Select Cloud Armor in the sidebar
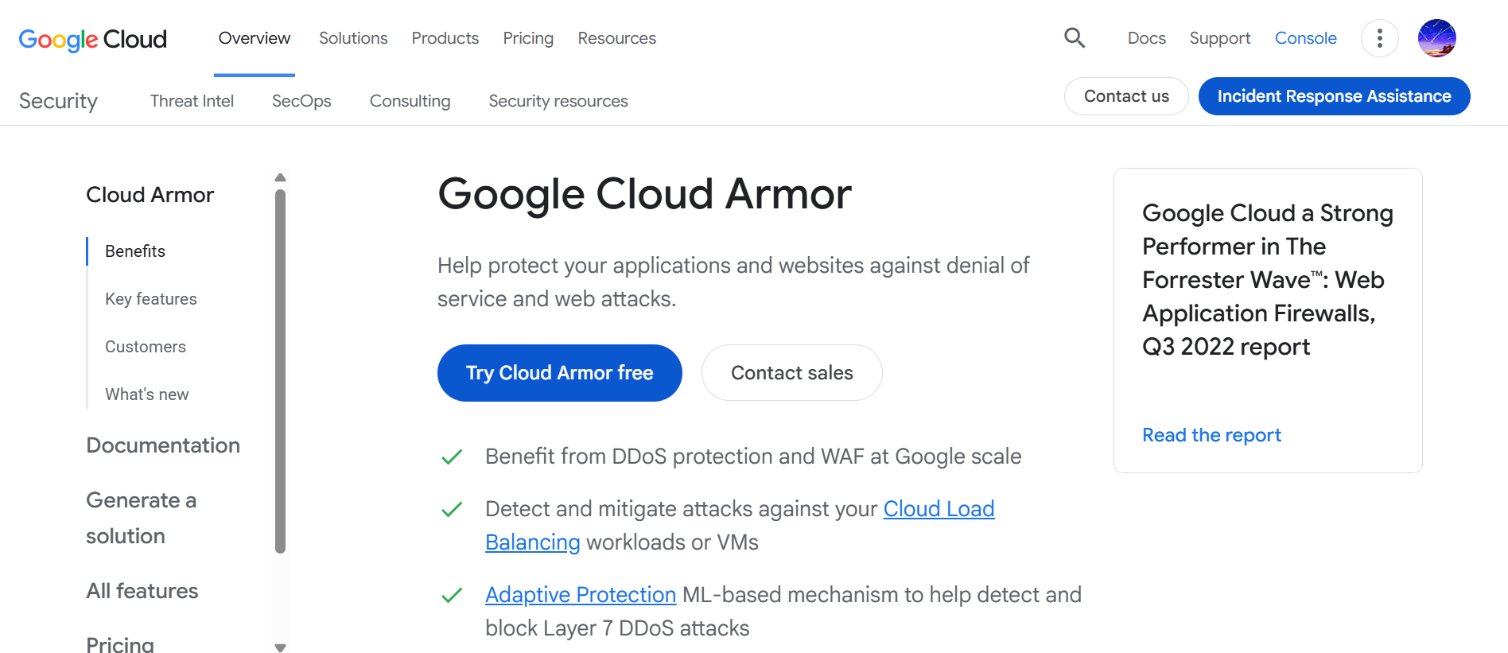1508x653 pixels. [150, 195]
